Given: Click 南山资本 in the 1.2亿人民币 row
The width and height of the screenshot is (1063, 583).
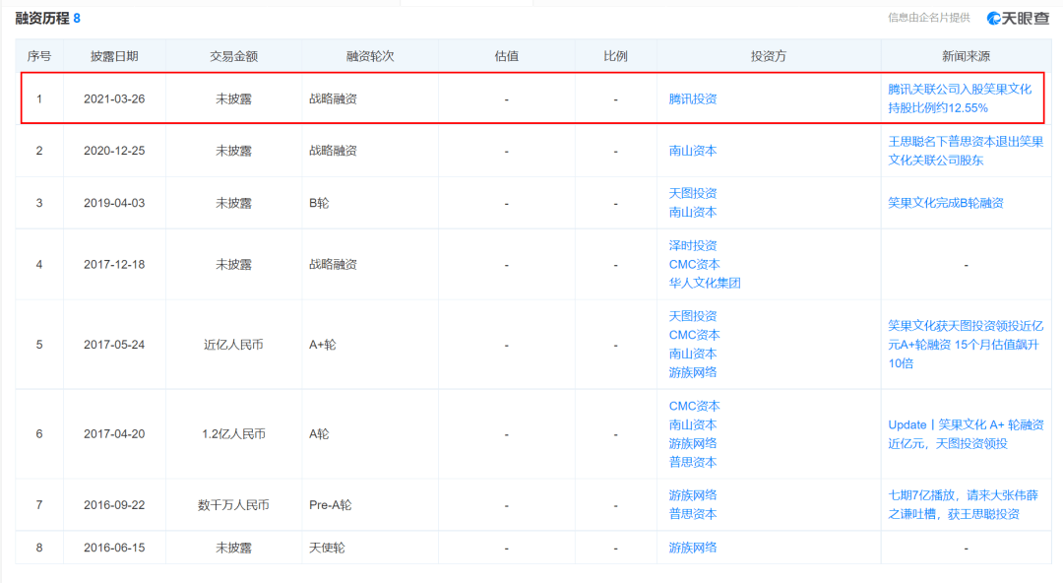Looking at the screenshot, I should coord(692,424).
